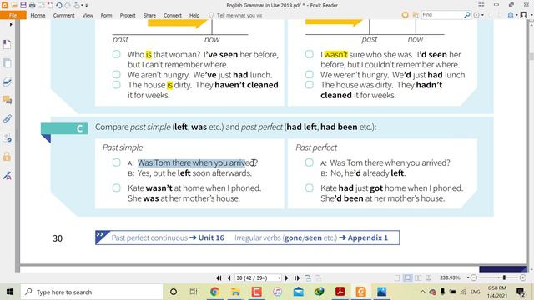Screen dimensions: 534x300
Task: Tick the checkbox beside 'We weren't hungry'
Action: [x=310, y=74]
